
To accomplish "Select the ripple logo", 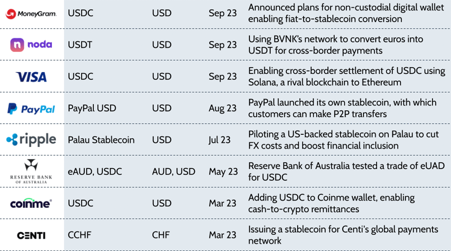I will coord(31,140).
